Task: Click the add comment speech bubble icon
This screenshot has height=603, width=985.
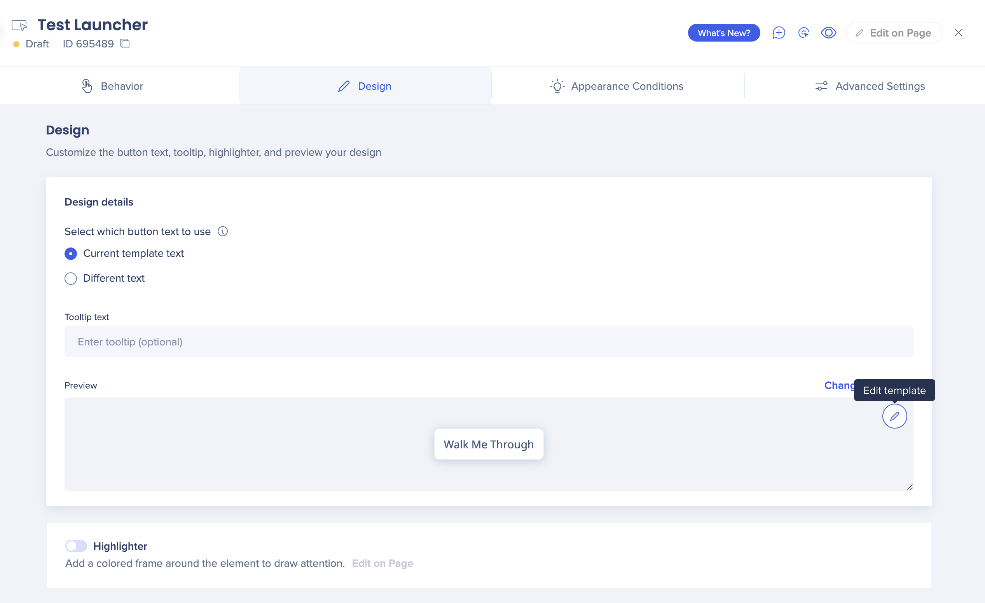Action: coord(778,33)
